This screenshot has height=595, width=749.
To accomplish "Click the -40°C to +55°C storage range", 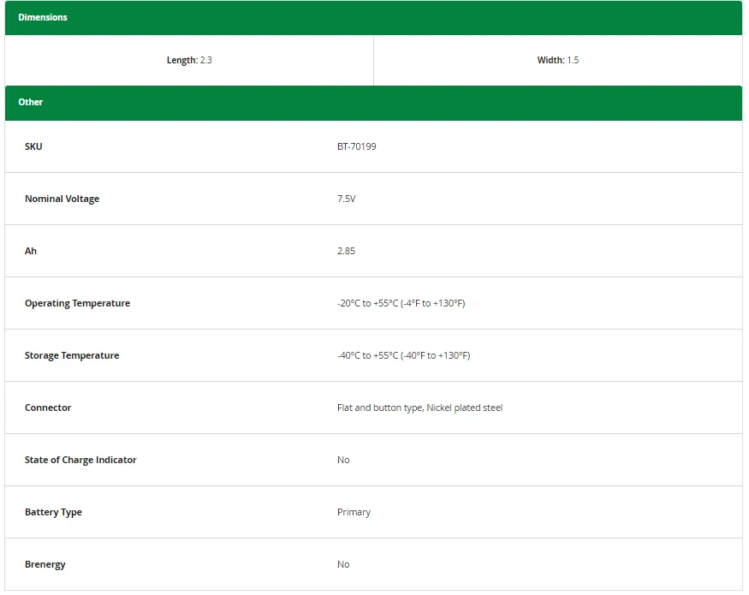I will 403,355.
